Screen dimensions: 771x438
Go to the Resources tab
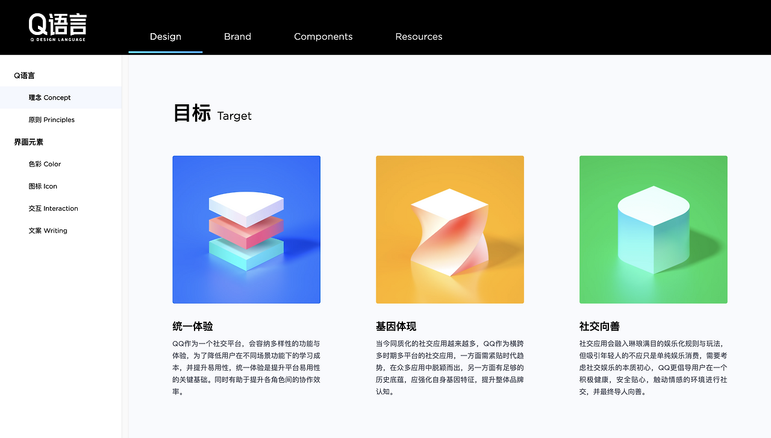click(419, 37)
